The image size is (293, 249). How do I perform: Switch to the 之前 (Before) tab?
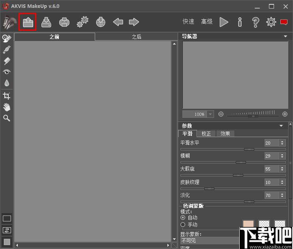click(54, 37)
